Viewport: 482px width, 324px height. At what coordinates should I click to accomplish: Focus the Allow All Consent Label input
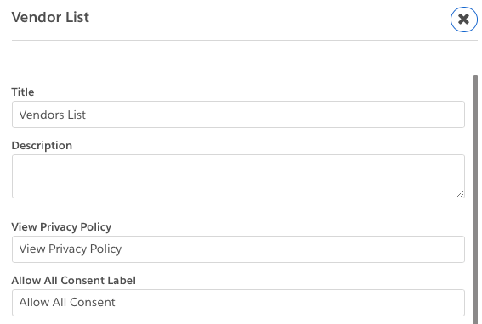(238, 303)
